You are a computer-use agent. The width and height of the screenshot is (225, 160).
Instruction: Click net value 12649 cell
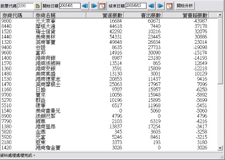pos(201,63)
